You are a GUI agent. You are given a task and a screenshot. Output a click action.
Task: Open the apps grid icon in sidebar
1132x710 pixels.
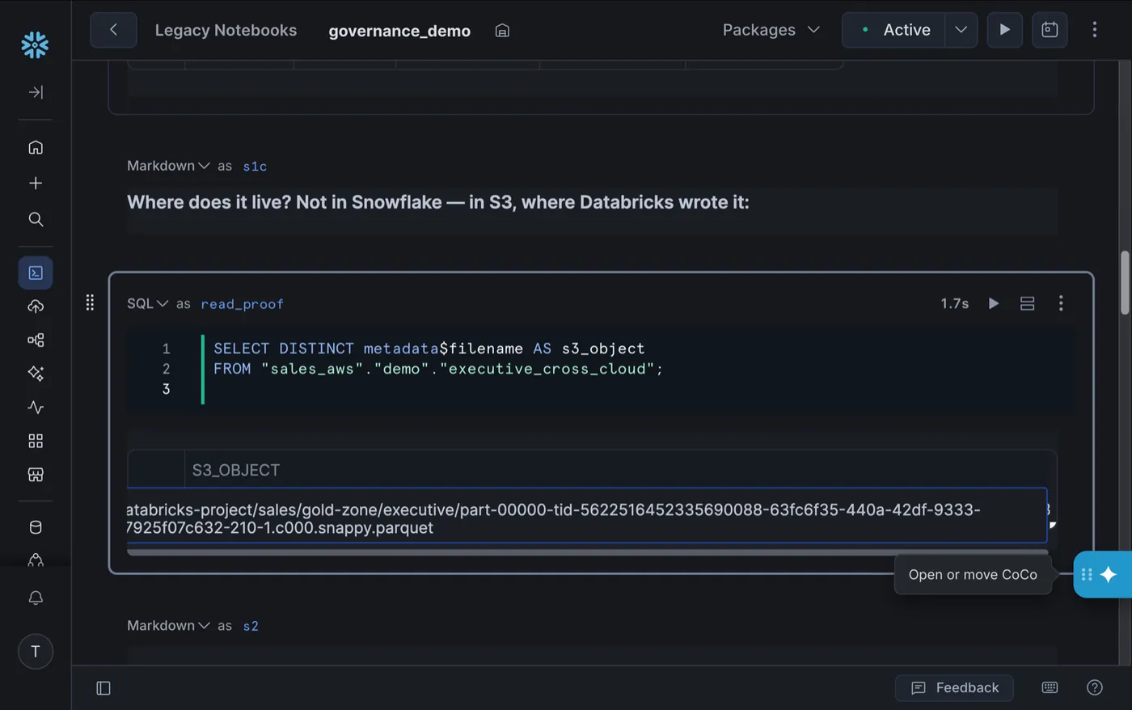tap(36, 441)
